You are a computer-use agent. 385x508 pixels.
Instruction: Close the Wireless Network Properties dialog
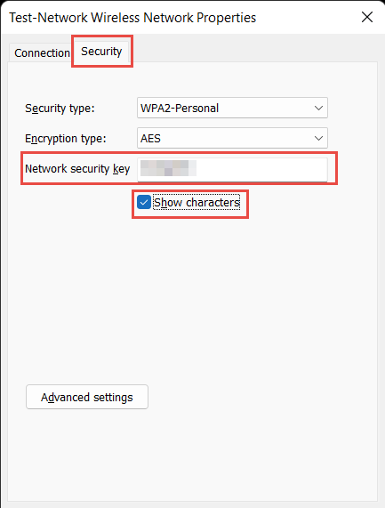(367, 17)
